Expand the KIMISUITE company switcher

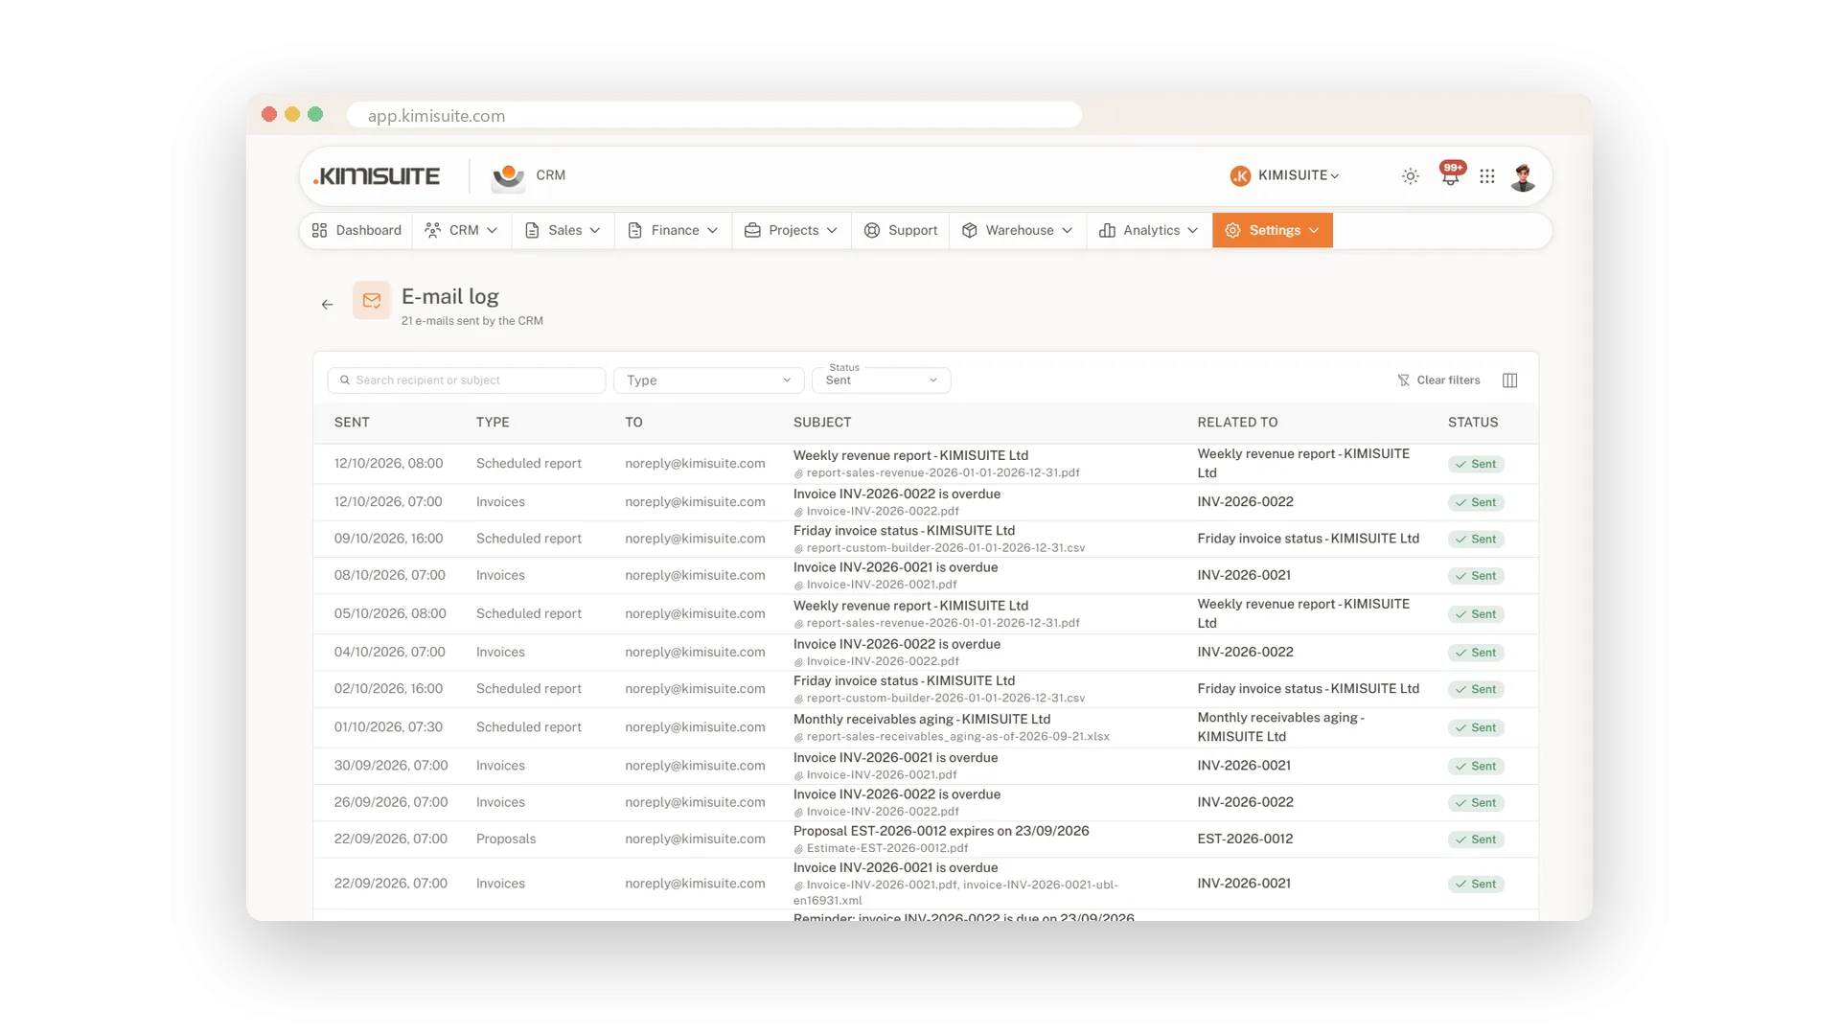[x=1285, y=175]
